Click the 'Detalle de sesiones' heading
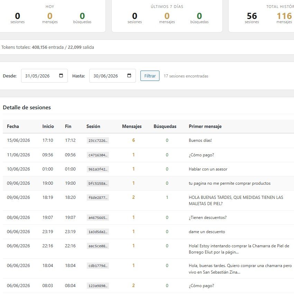294x294 pixels. pyautogui.click(x=27, y=108)
